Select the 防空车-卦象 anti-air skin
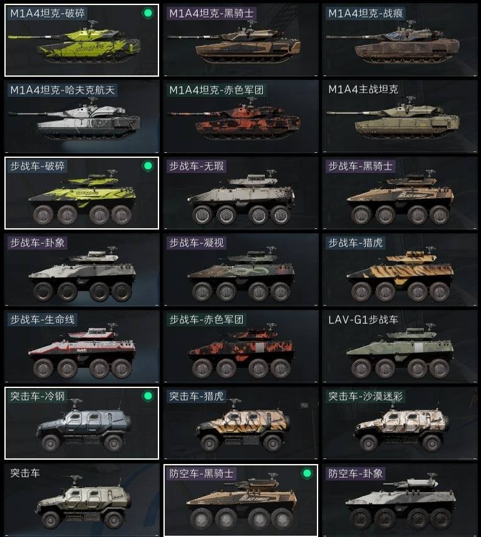This screenshot has height=537, width=481. 399,501
